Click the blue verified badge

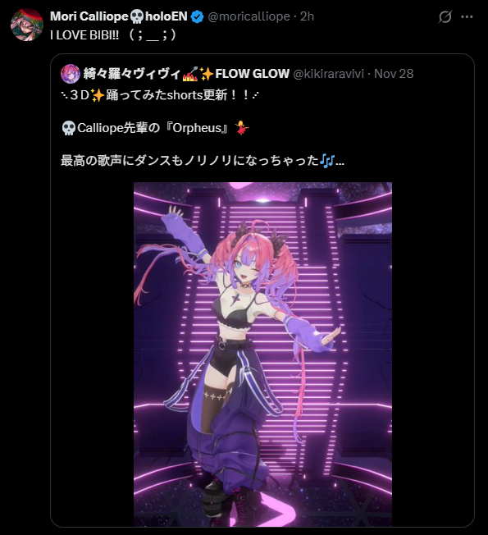pyautogui.click(x=197, y=16)
